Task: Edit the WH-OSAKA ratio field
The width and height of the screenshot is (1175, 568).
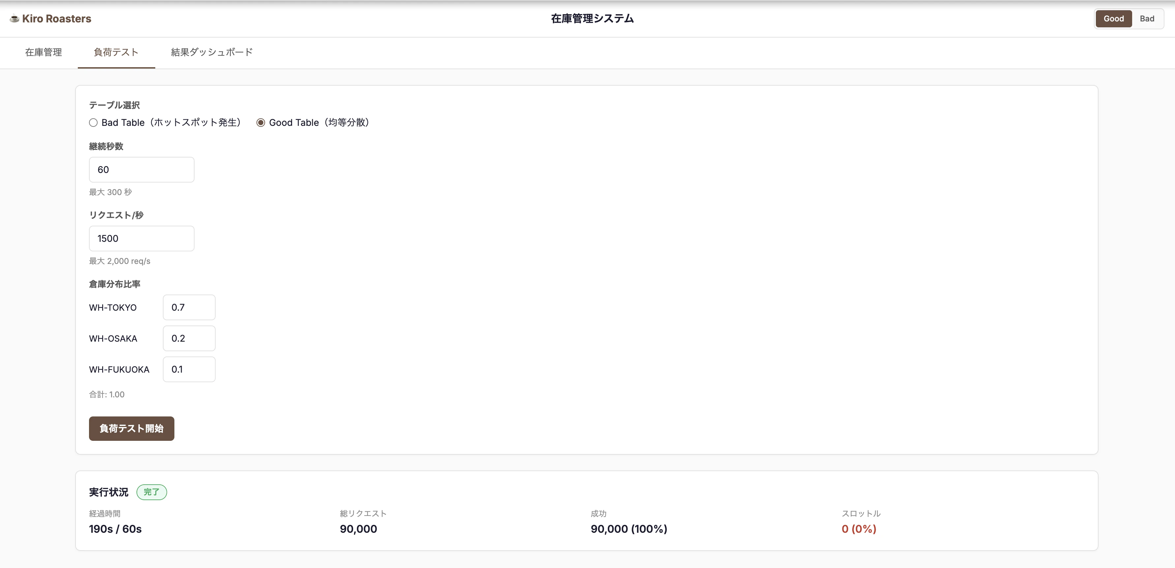Action: click(x=189, y=338)
